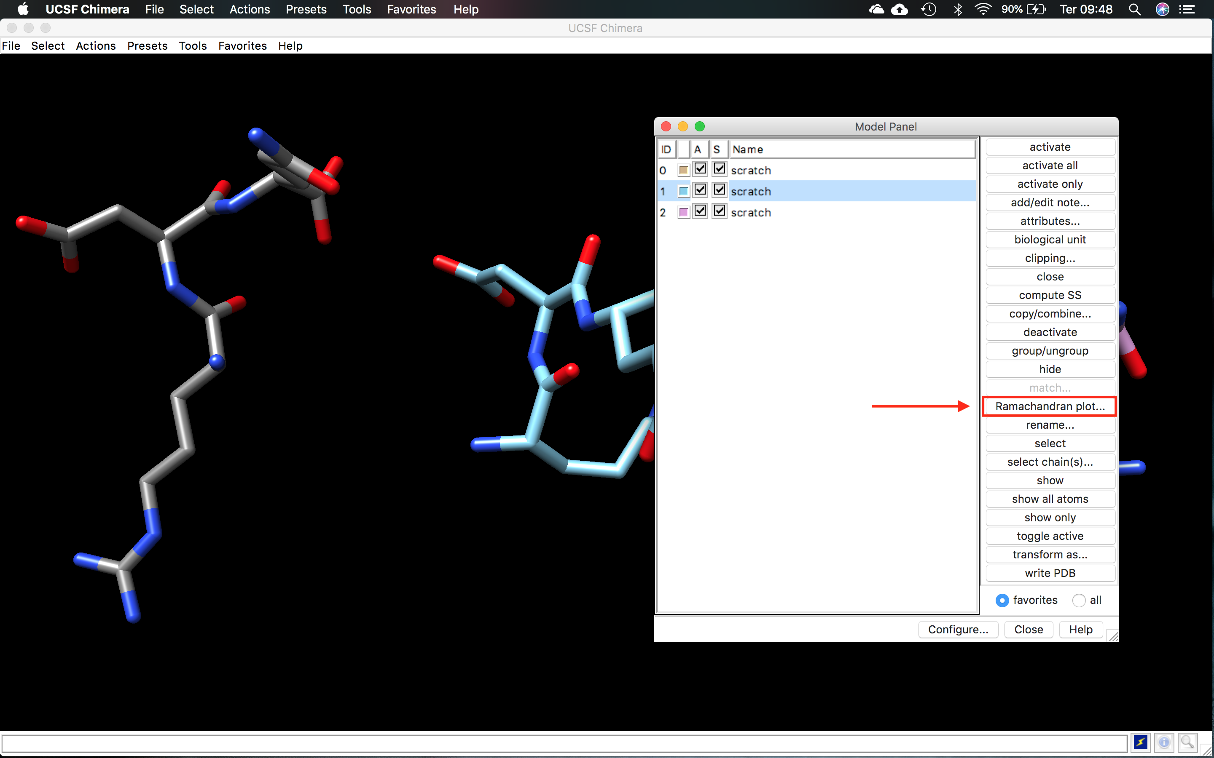The width and height of the screenshot is (1214, 758).
Task: Open the File menu in Chimera window
Action: [x=11, y=45]
